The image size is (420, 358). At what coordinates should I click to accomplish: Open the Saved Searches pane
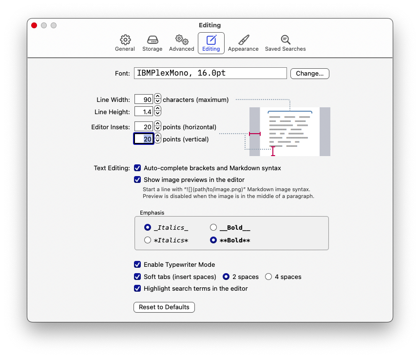[x=285, y=43]
